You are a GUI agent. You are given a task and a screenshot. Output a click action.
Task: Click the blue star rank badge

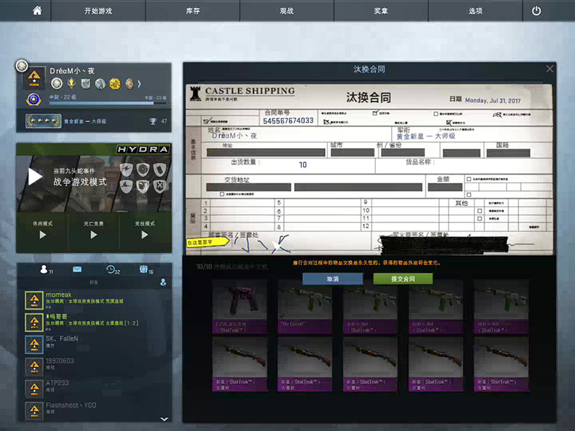pos(34,99)
